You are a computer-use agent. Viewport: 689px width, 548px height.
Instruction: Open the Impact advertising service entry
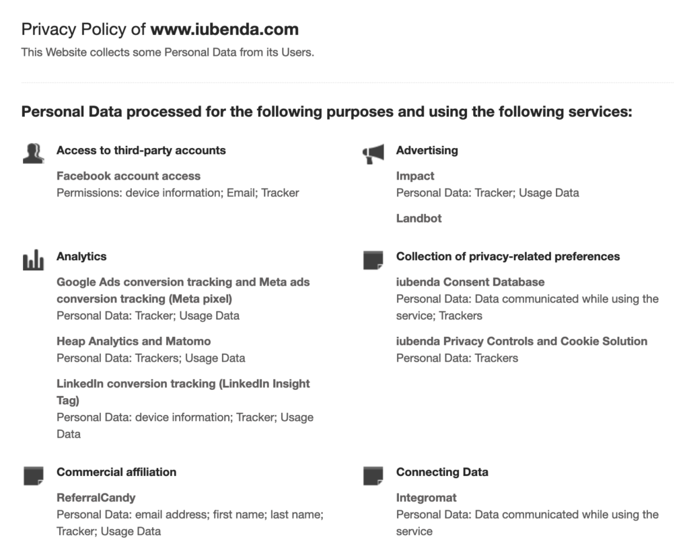coord(415,176)
